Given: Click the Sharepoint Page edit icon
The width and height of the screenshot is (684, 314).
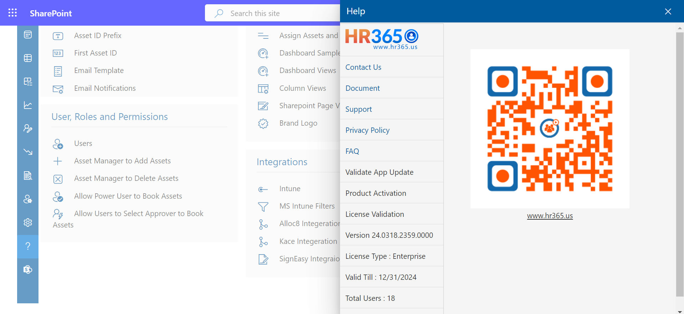Looking at the screenshot, I should pyautogui.click(x=263, y=106).
